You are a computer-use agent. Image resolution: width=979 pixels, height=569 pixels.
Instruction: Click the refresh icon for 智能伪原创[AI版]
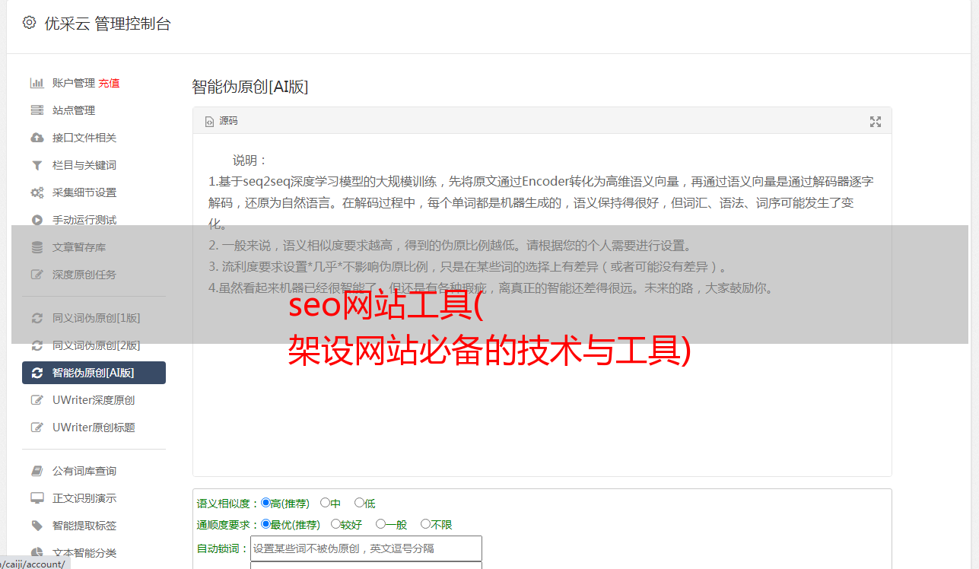pyautogui.click(x=37, y=373)
